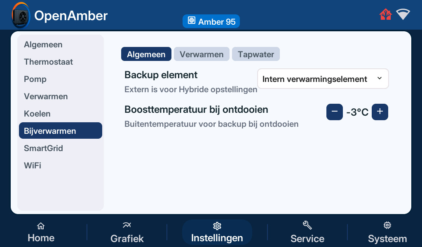Open Verwarmen settings in the sidebar
The image size is (422, 247).
61,96
